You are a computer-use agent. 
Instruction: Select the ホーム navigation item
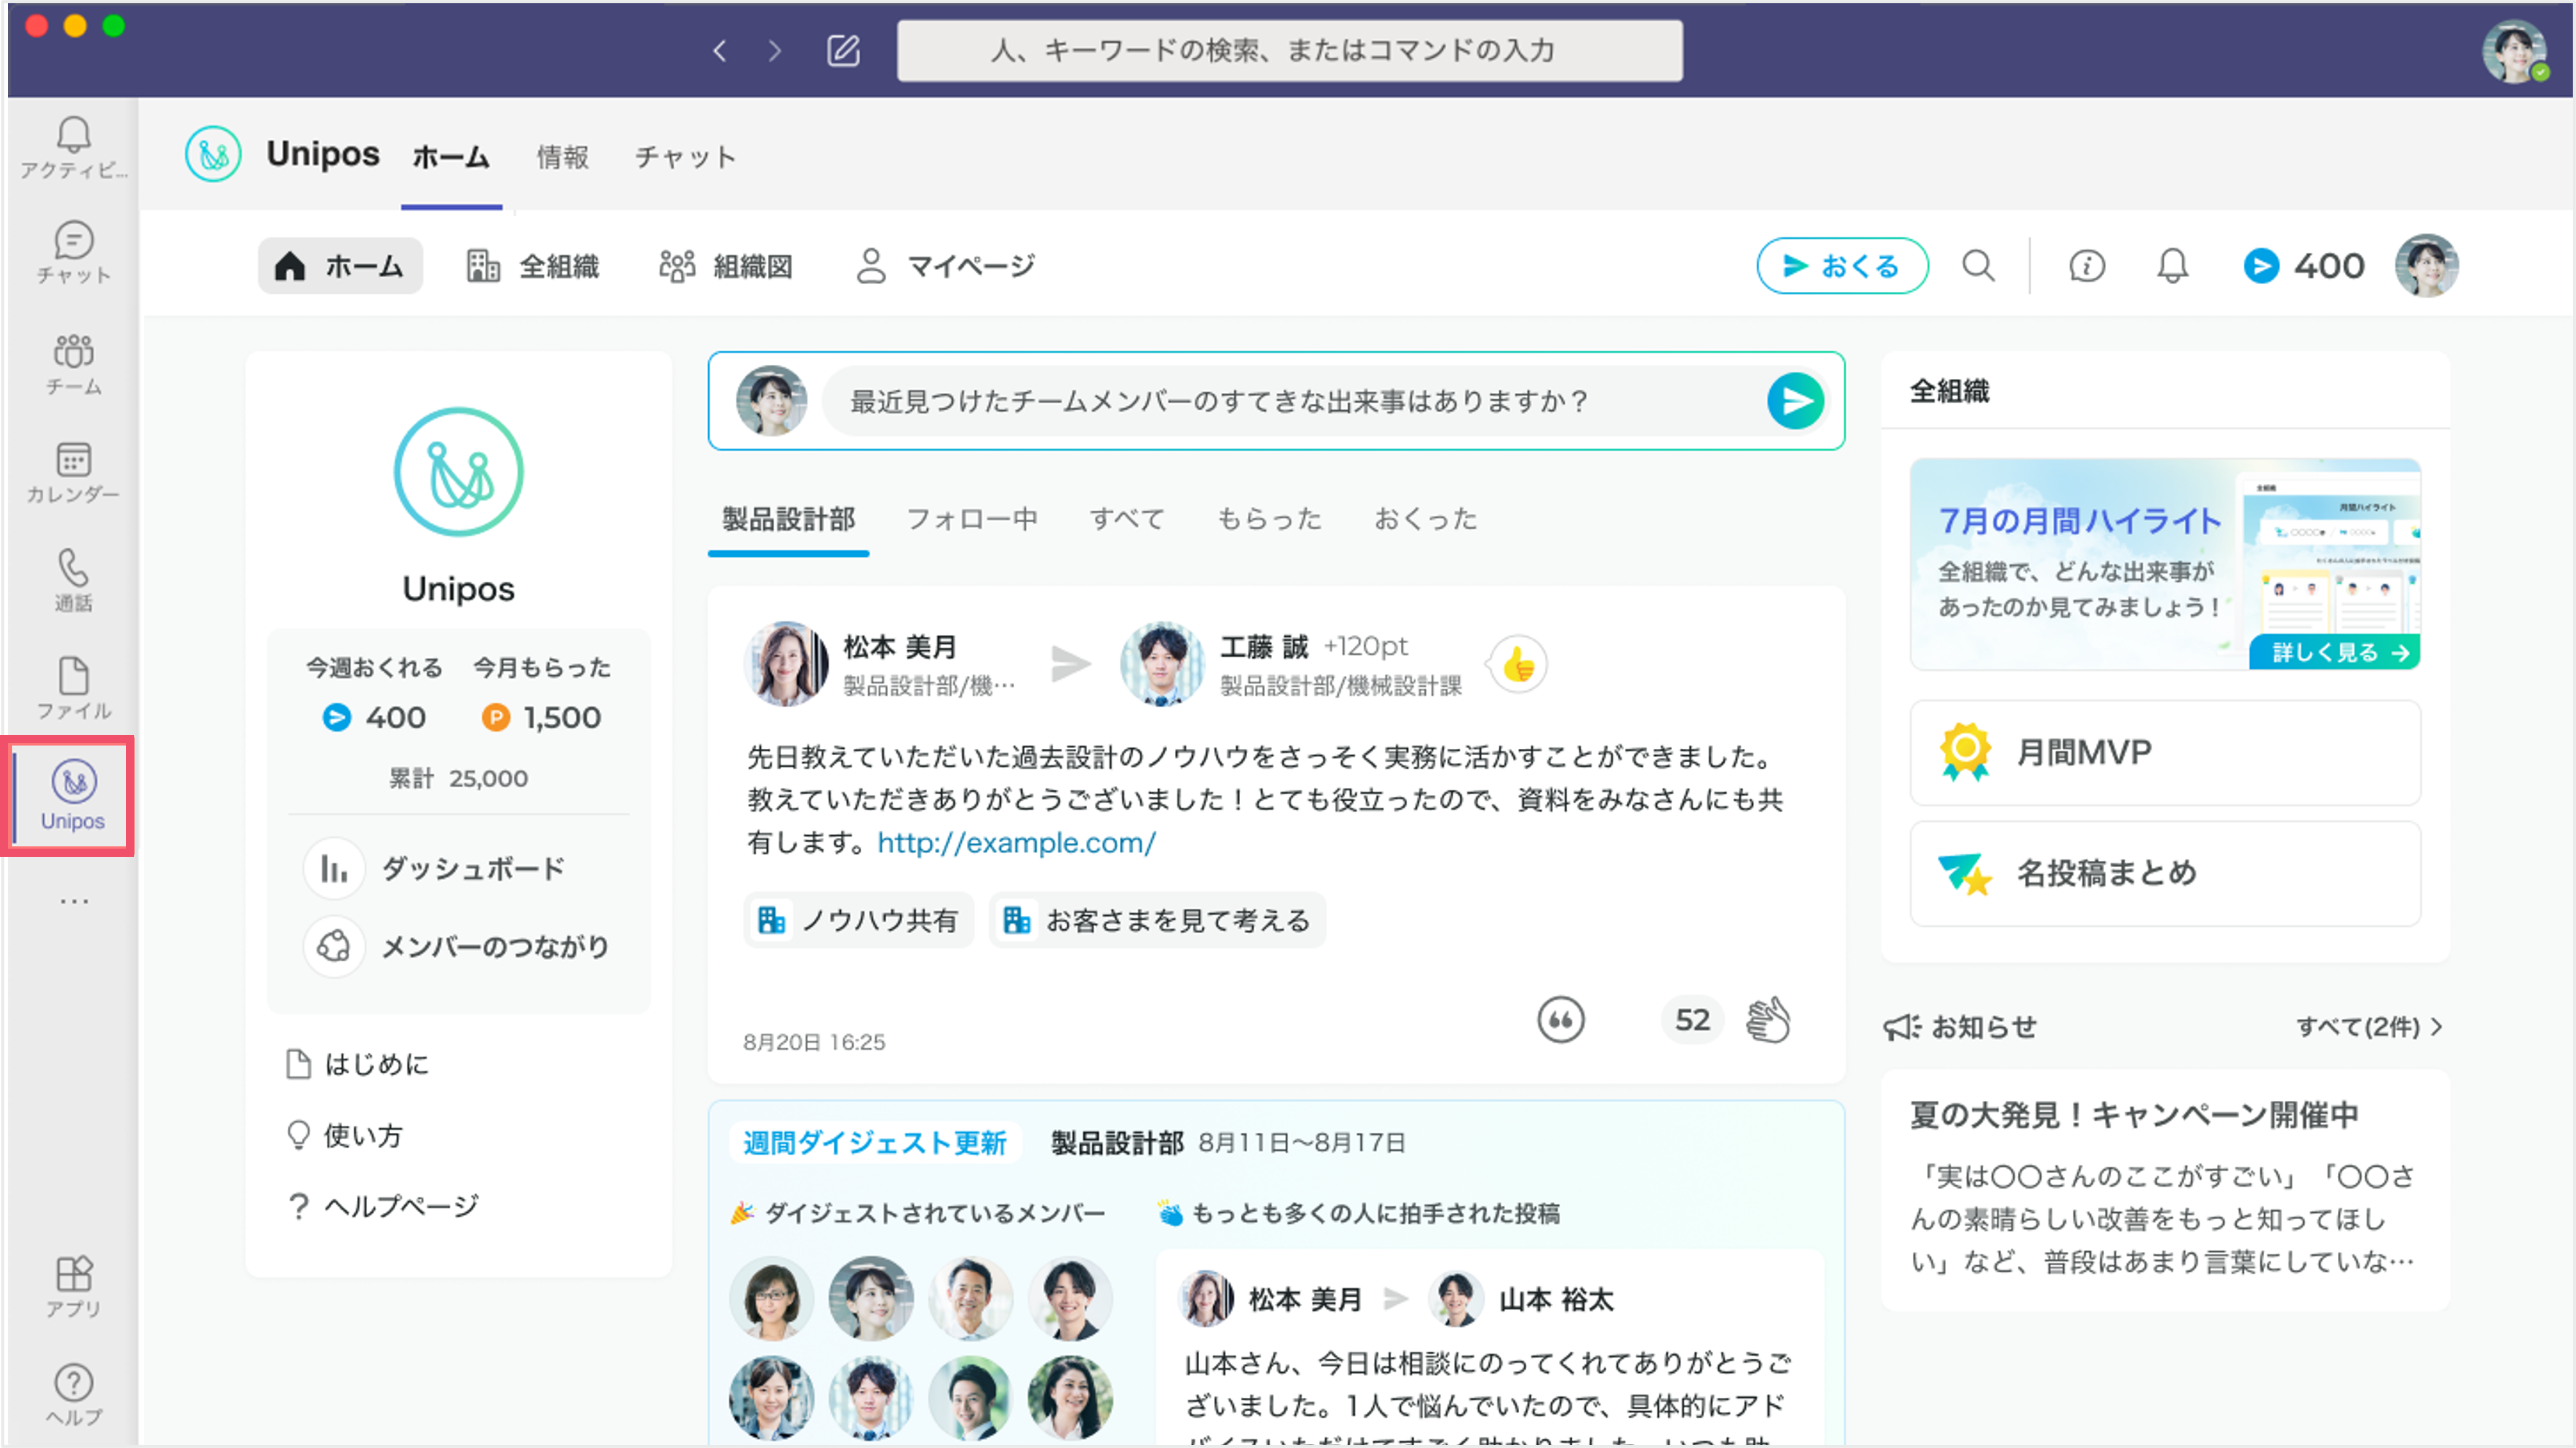coord(340,266)
